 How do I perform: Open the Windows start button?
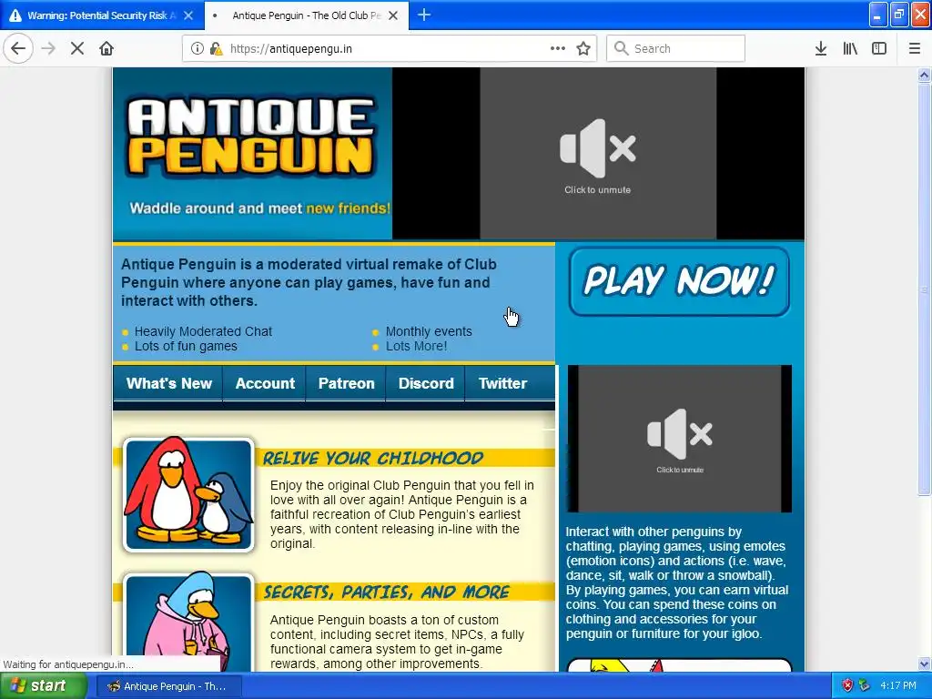coord(43,686)
